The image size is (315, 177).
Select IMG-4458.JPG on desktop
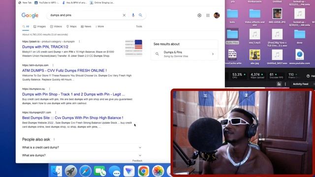pos(277,16)
